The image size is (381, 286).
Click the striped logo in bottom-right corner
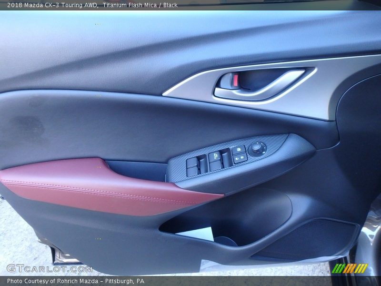350,268
